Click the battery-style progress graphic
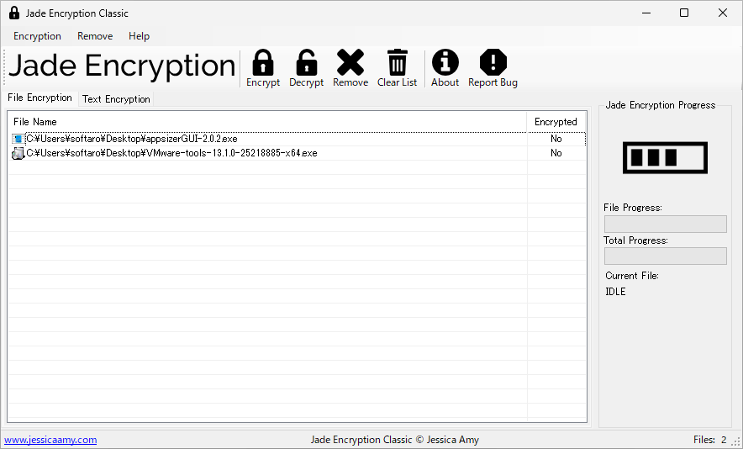743x449 pixels. (x=665, y=157)
